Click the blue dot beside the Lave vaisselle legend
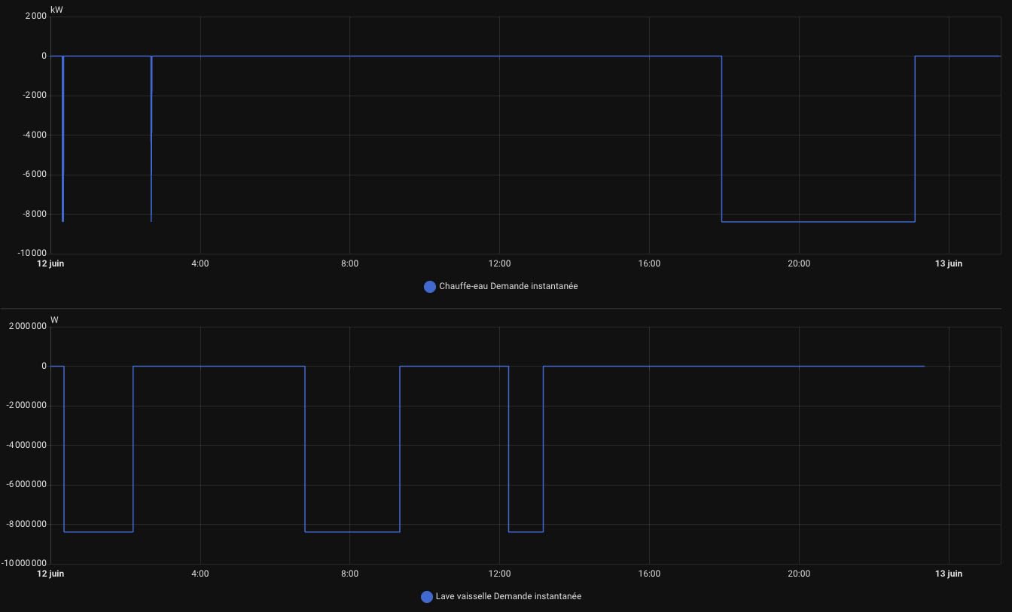Viewport: 1012px width, 612px height. click(427, 596)
